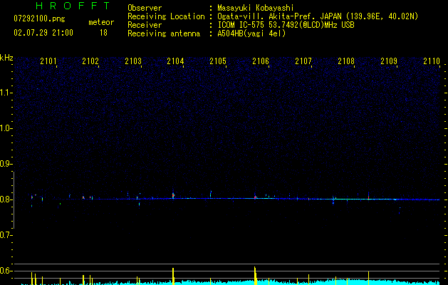
Task: Click the 2109 time marker
Action: click(389, 61)
